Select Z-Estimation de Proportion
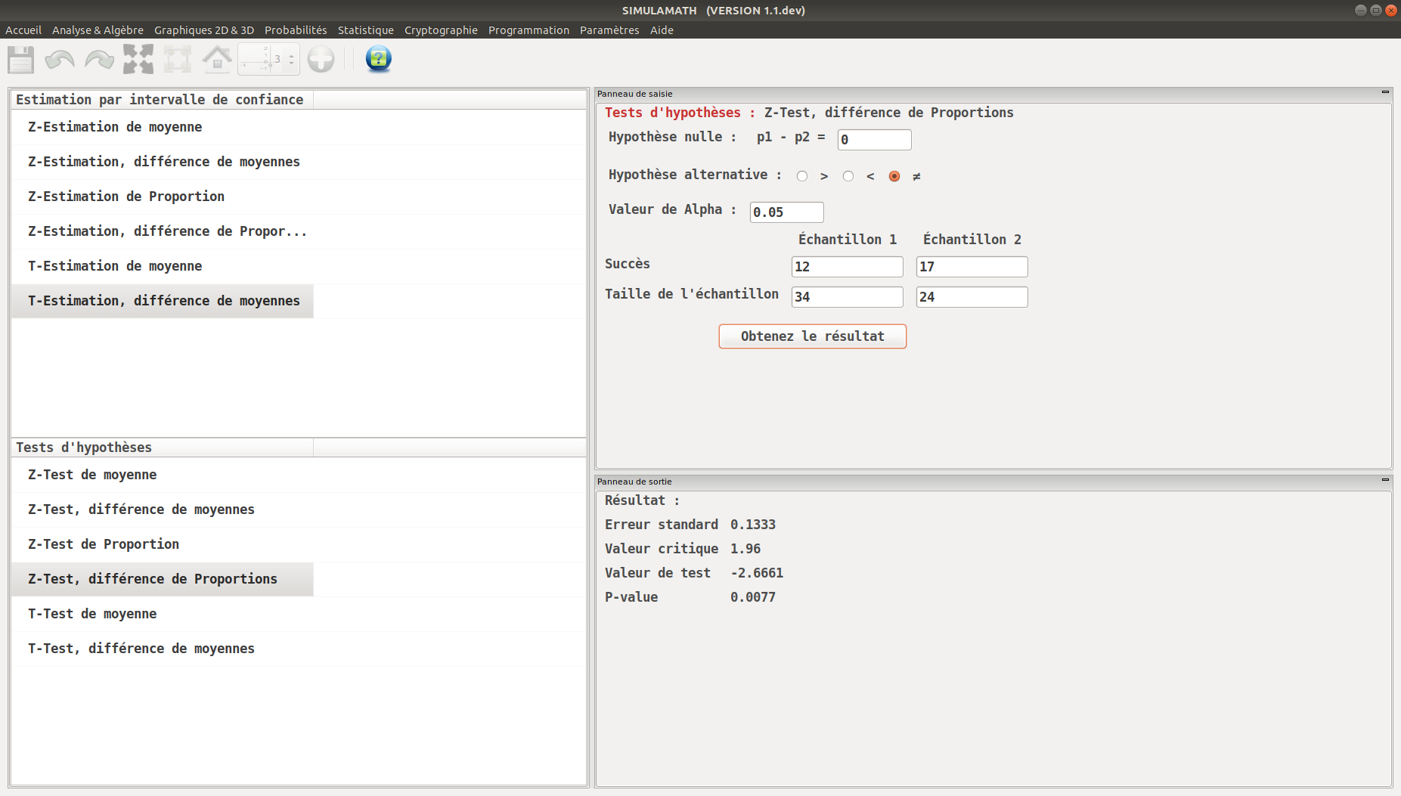1401x796 pixels. pyautogui.click(x=162, y=197)
